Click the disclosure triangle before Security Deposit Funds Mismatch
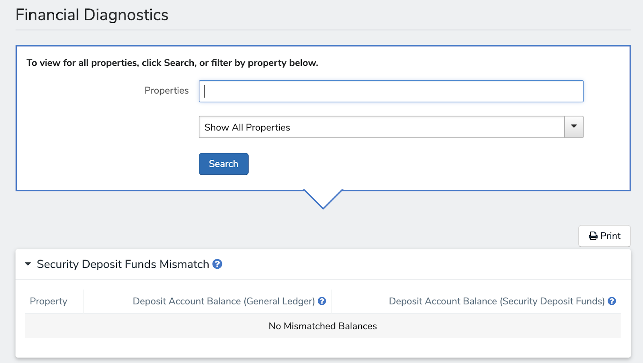 [x=28, y=264]
